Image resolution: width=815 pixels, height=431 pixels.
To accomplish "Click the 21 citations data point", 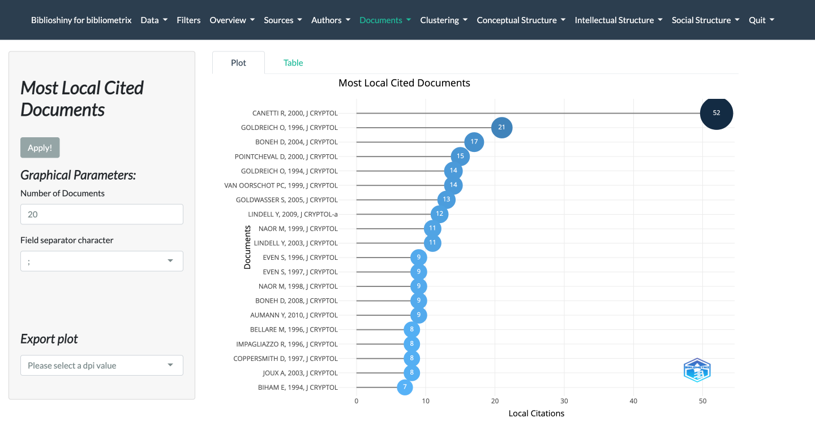I will (501, 127).
